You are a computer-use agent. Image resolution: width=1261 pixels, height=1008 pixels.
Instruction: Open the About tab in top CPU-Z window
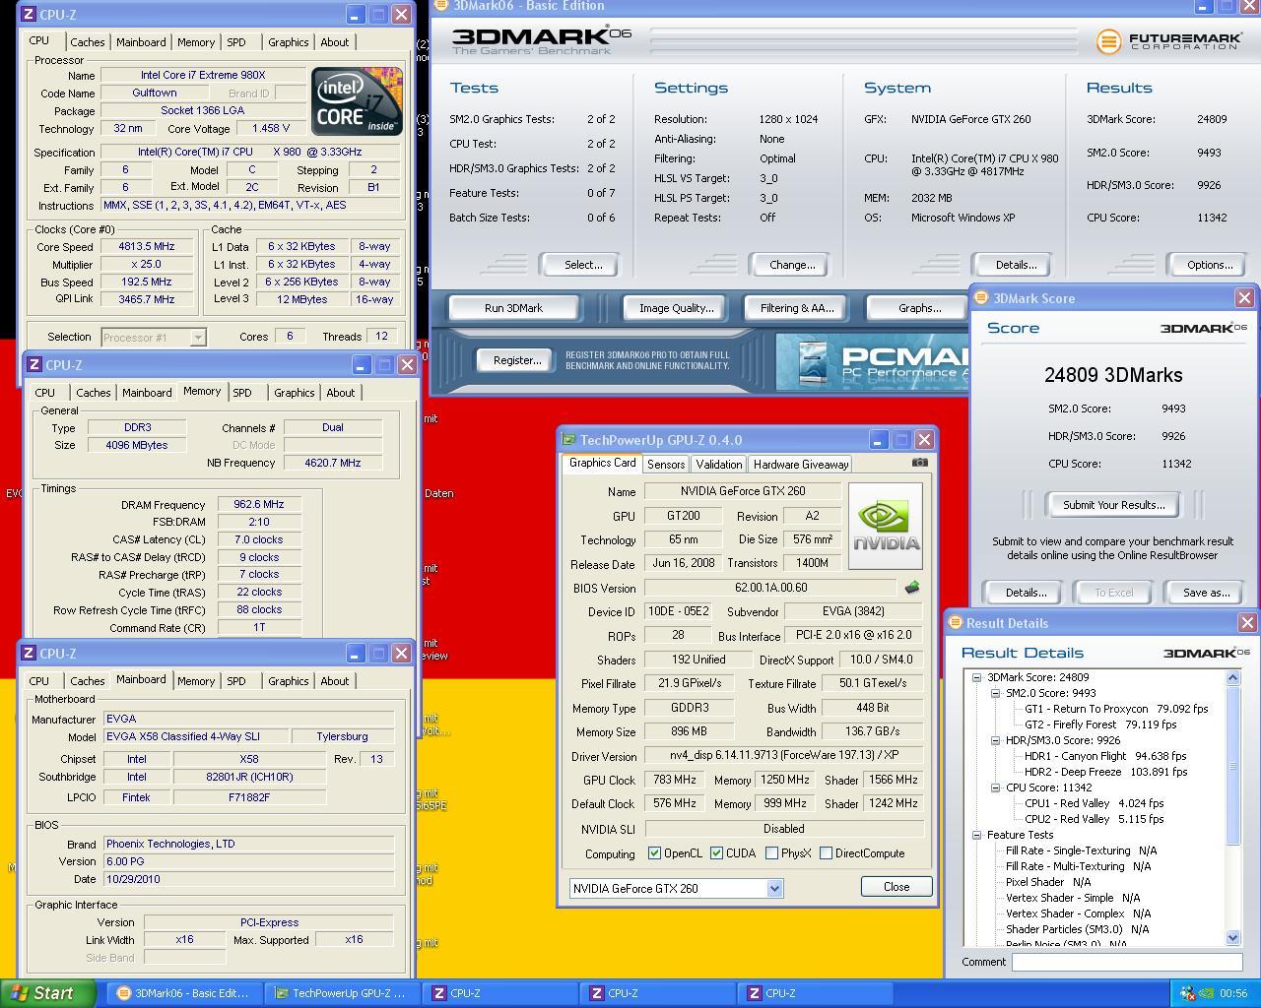(335, 42)
